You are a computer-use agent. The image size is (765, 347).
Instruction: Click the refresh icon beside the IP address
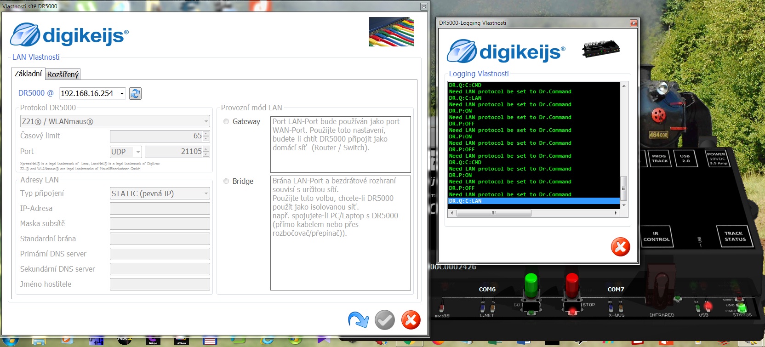tap(135, 94)
